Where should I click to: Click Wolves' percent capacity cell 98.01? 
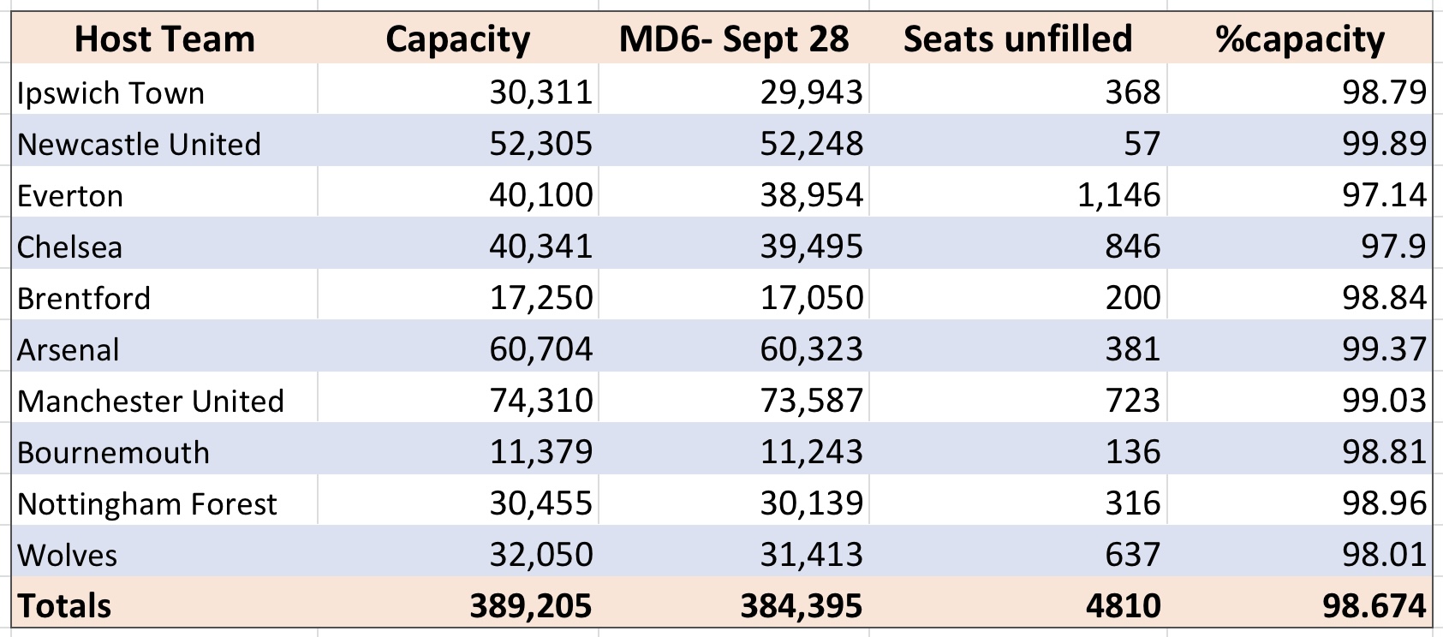pos(1299,551)
